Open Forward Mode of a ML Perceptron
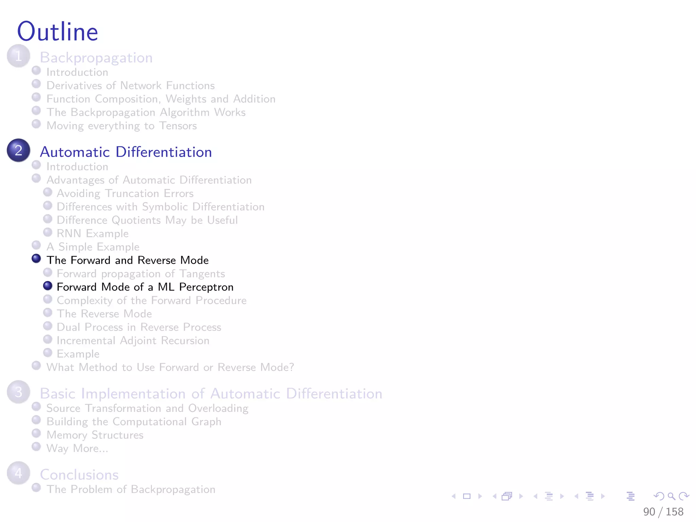 [x=145, y=287]
